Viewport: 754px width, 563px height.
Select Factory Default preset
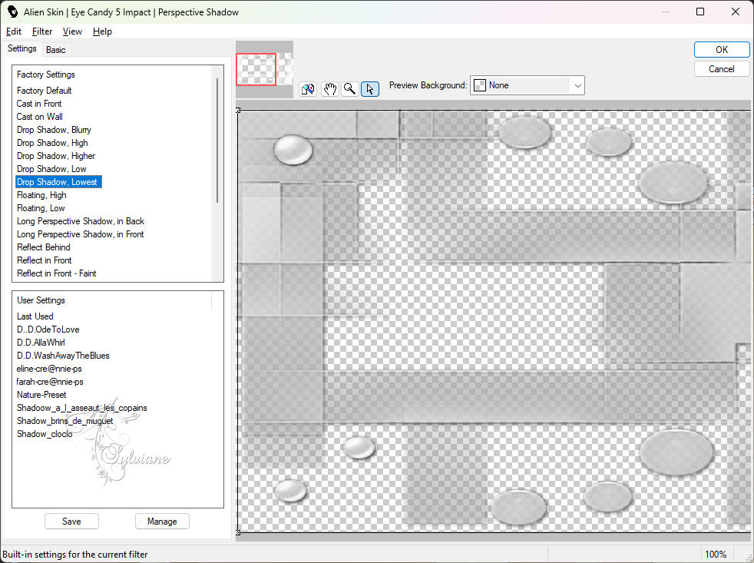coord(45,91)
